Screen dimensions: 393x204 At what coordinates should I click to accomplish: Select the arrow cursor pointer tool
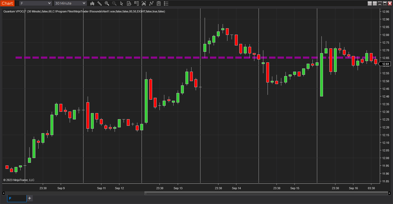(121, 3)
